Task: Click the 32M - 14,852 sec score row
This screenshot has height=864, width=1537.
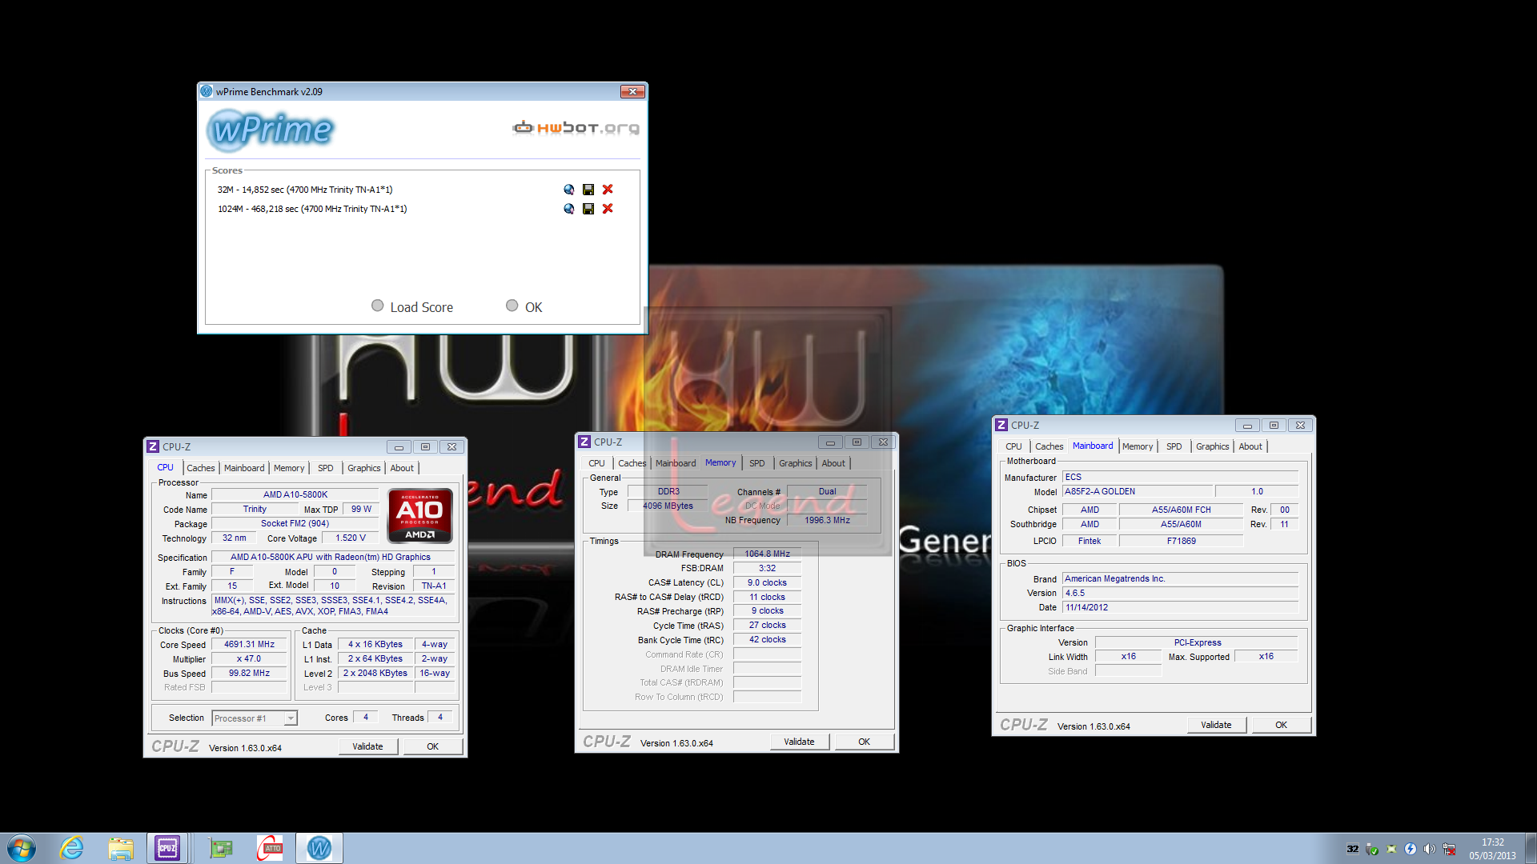Action: pos(305,190)
